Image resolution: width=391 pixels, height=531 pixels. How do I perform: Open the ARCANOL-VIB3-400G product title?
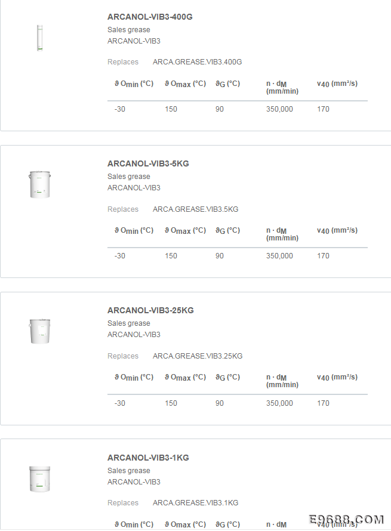pyautogui.click(x=150, y=17)
